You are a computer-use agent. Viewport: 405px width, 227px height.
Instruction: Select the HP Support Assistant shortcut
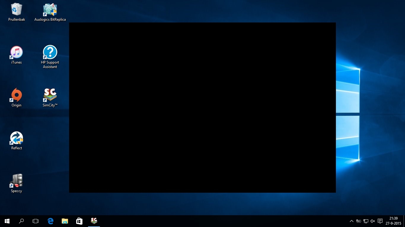coord(50,53)
